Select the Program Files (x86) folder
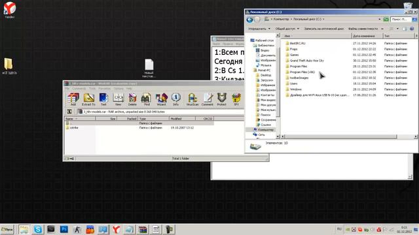 click(x=300, y=72)
